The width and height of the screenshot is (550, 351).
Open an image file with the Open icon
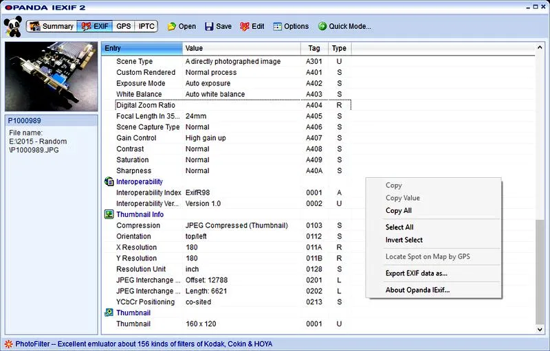click(x=171, y=26)
